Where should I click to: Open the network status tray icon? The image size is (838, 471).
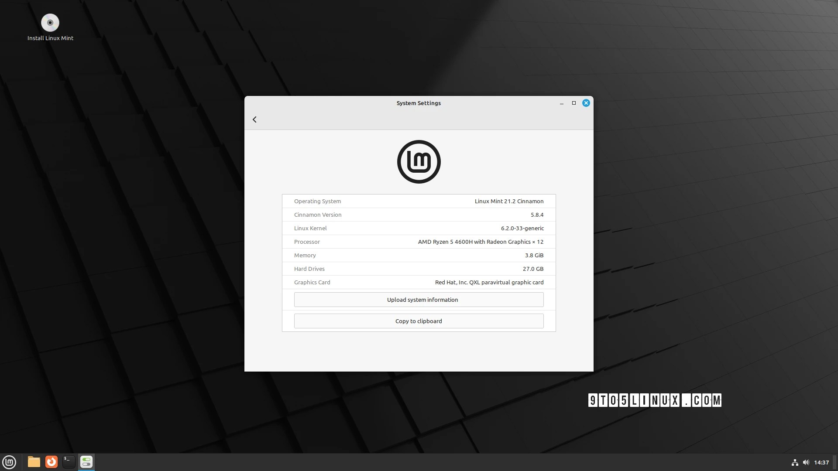click(x=794, y=462)
